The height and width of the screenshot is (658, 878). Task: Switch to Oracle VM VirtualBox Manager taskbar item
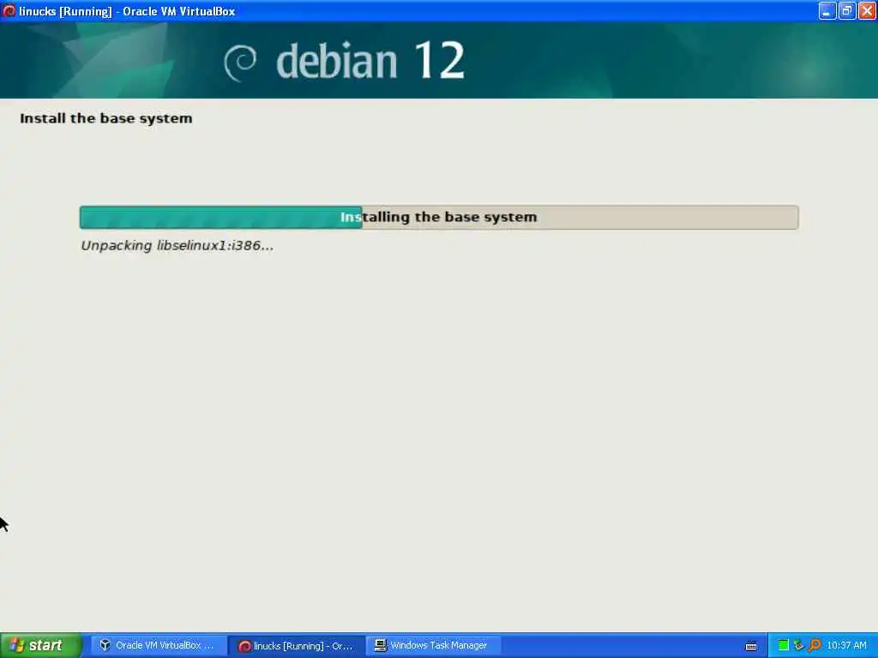(x=158, y=645)
